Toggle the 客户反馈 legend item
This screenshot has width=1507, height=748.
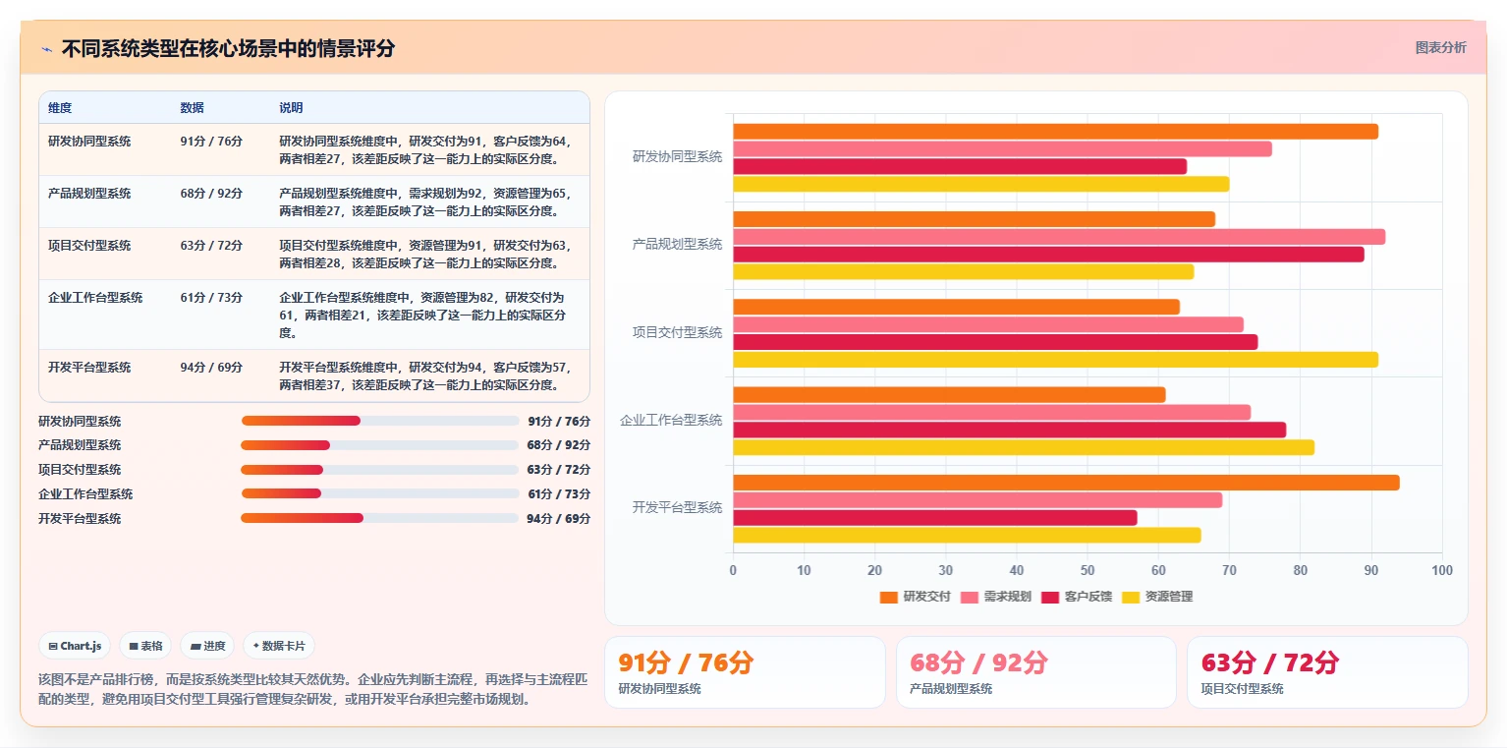click(1077, 597)
